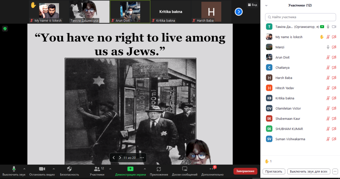Open Дополнительно more options menu
340x179 pixels.
pos(212,171)
